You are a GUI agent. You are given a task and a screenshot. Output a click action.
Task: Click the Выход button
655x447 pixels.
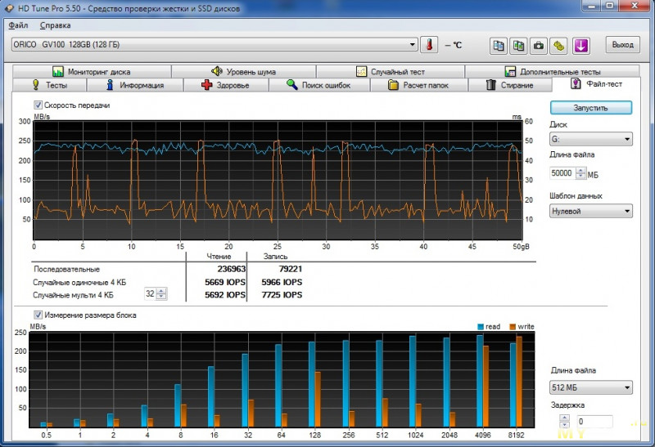[622, 45]
